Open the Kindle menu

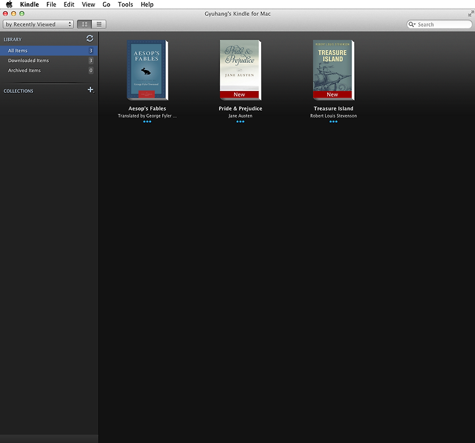30,4
